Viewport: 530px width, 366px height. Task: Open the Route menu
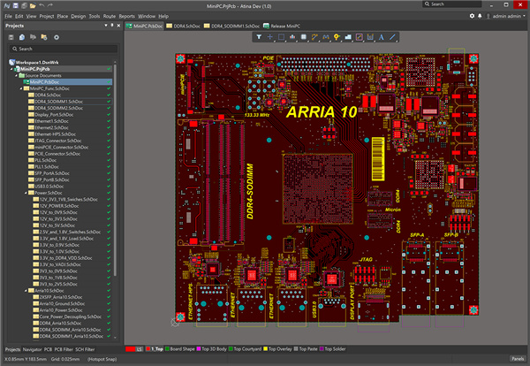tap(109, 16)
